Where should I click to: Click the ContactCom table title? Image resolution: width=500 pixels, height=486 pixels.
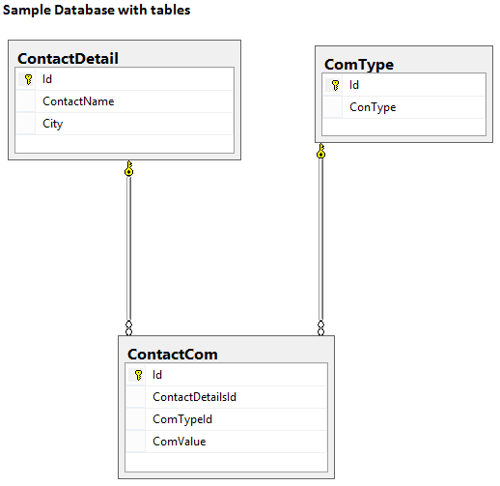click(173, 355)
